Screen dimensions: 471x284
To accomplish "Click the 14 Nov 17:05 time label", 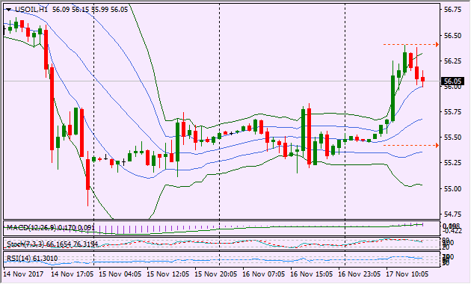I will click(72, 274).
